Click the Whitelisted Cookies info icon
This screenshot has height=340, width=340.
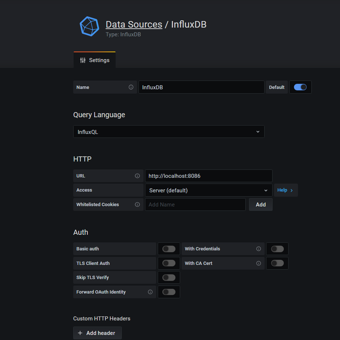[137, 205]
